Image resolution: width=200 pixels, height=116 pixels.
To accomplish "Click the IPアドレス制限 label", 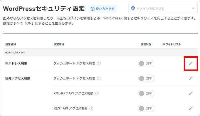I will [16, 63].
